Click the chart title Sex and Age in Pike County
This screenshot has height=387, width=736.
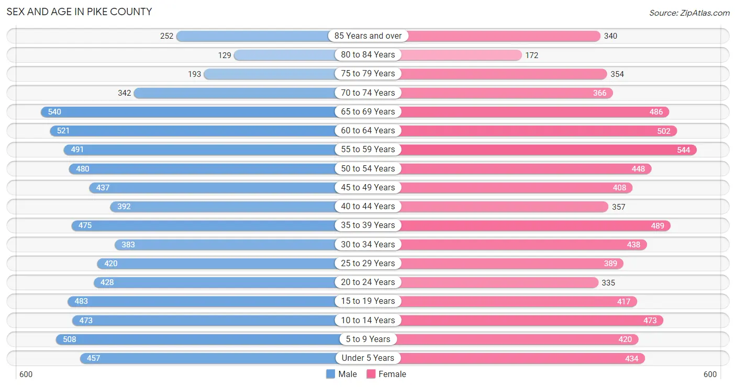[79, 12]
